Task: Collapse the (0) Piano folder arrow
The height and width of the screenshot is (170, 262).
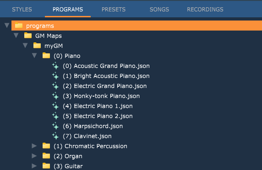Action: pos(34,56)
